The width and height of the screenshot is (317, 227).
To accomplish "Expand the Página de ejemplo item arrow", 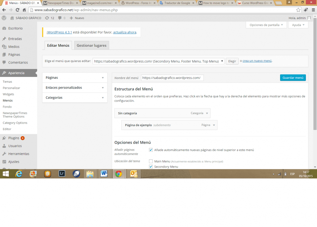I will coord(214,125).
